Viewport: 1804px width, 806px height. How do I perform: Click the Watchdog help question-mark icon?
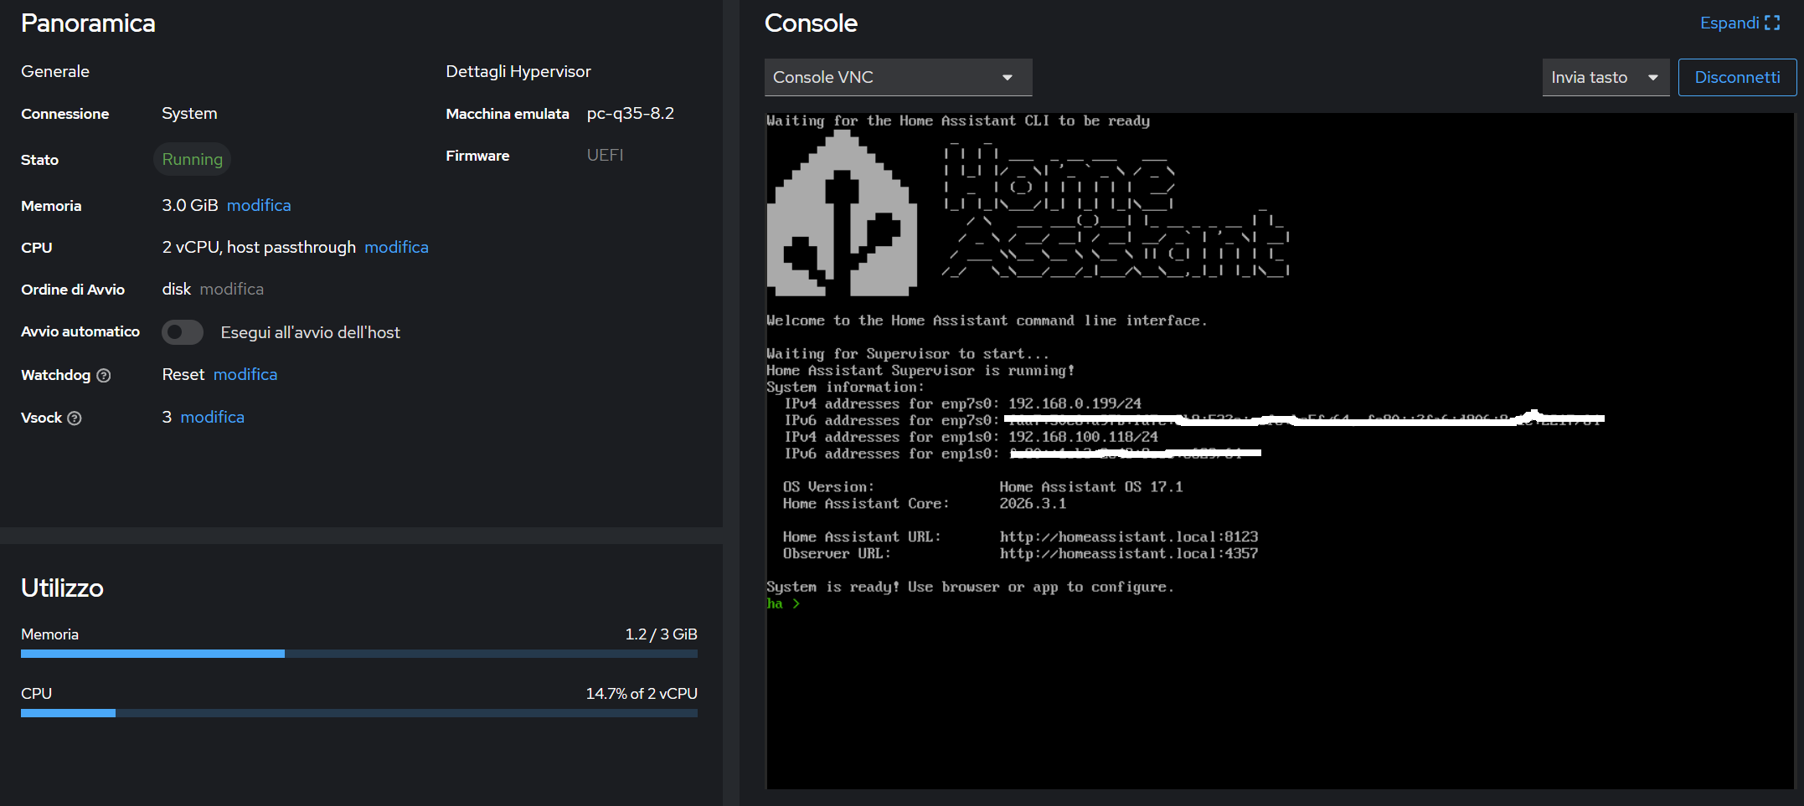click(104, 376)
